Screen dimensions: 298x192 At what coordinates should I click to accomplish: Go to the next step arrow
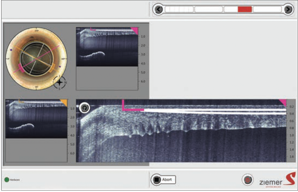point(288,9)
